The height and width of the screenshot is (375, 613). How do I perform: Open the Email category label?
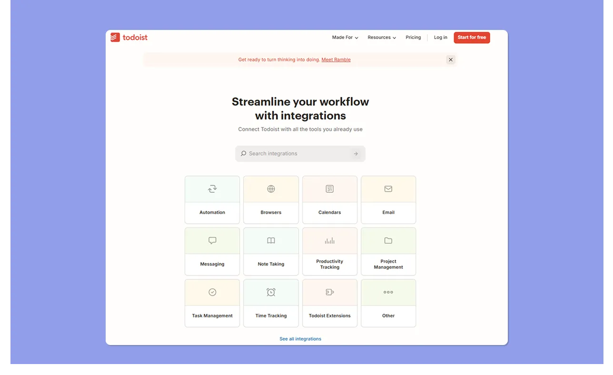pos(388,213)
